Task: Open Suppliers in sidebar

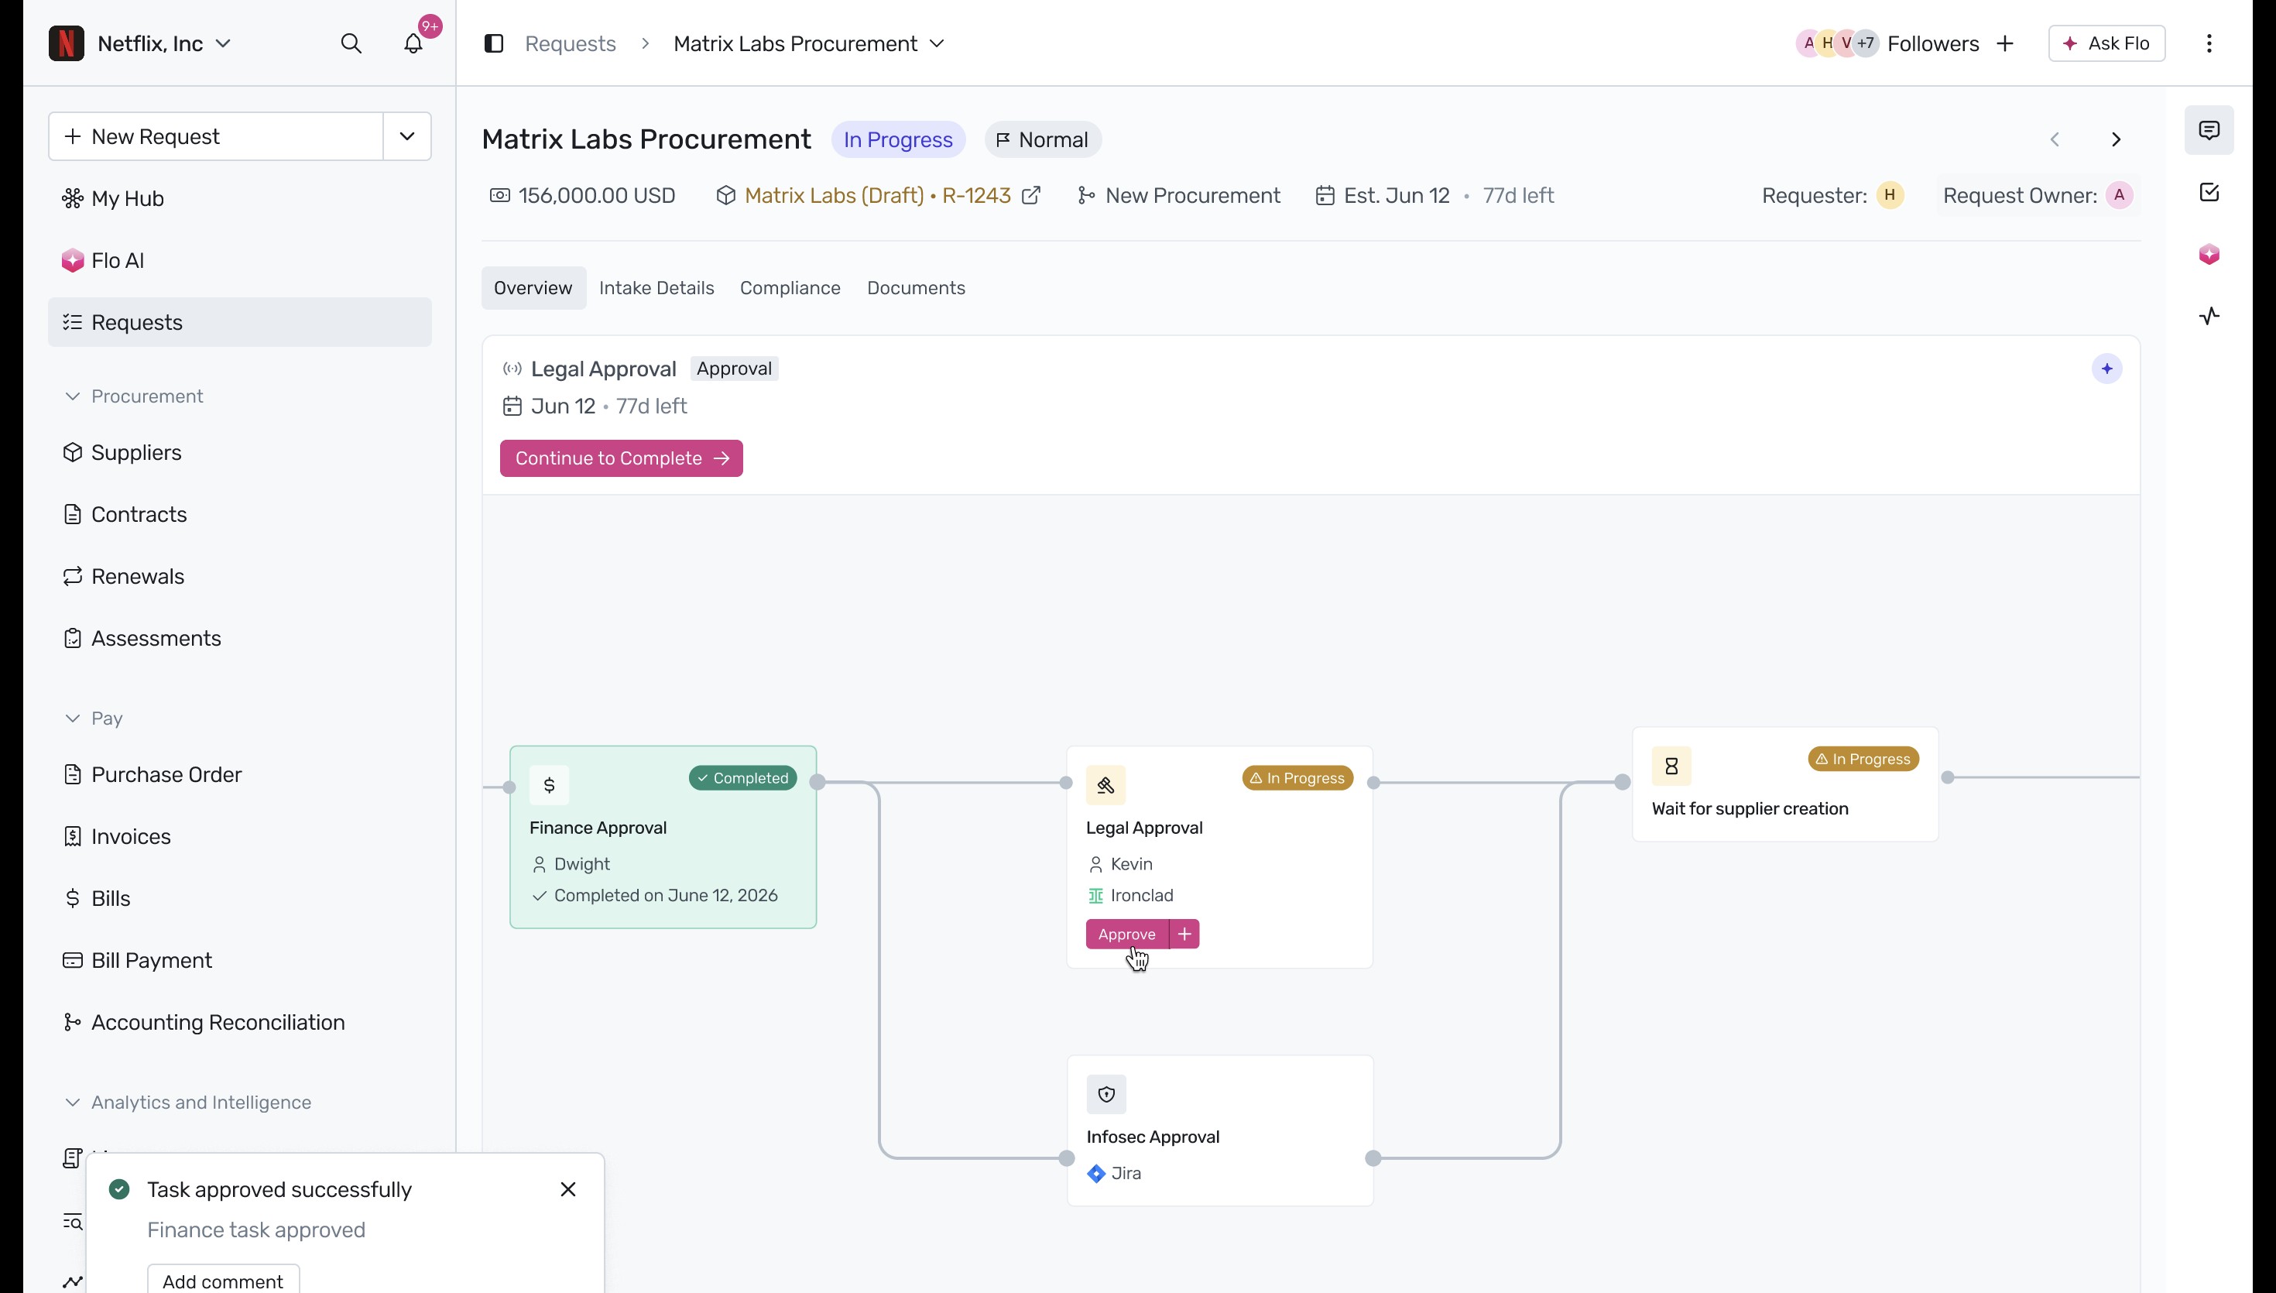Action: pyautogui.click(x=240, y=453)
